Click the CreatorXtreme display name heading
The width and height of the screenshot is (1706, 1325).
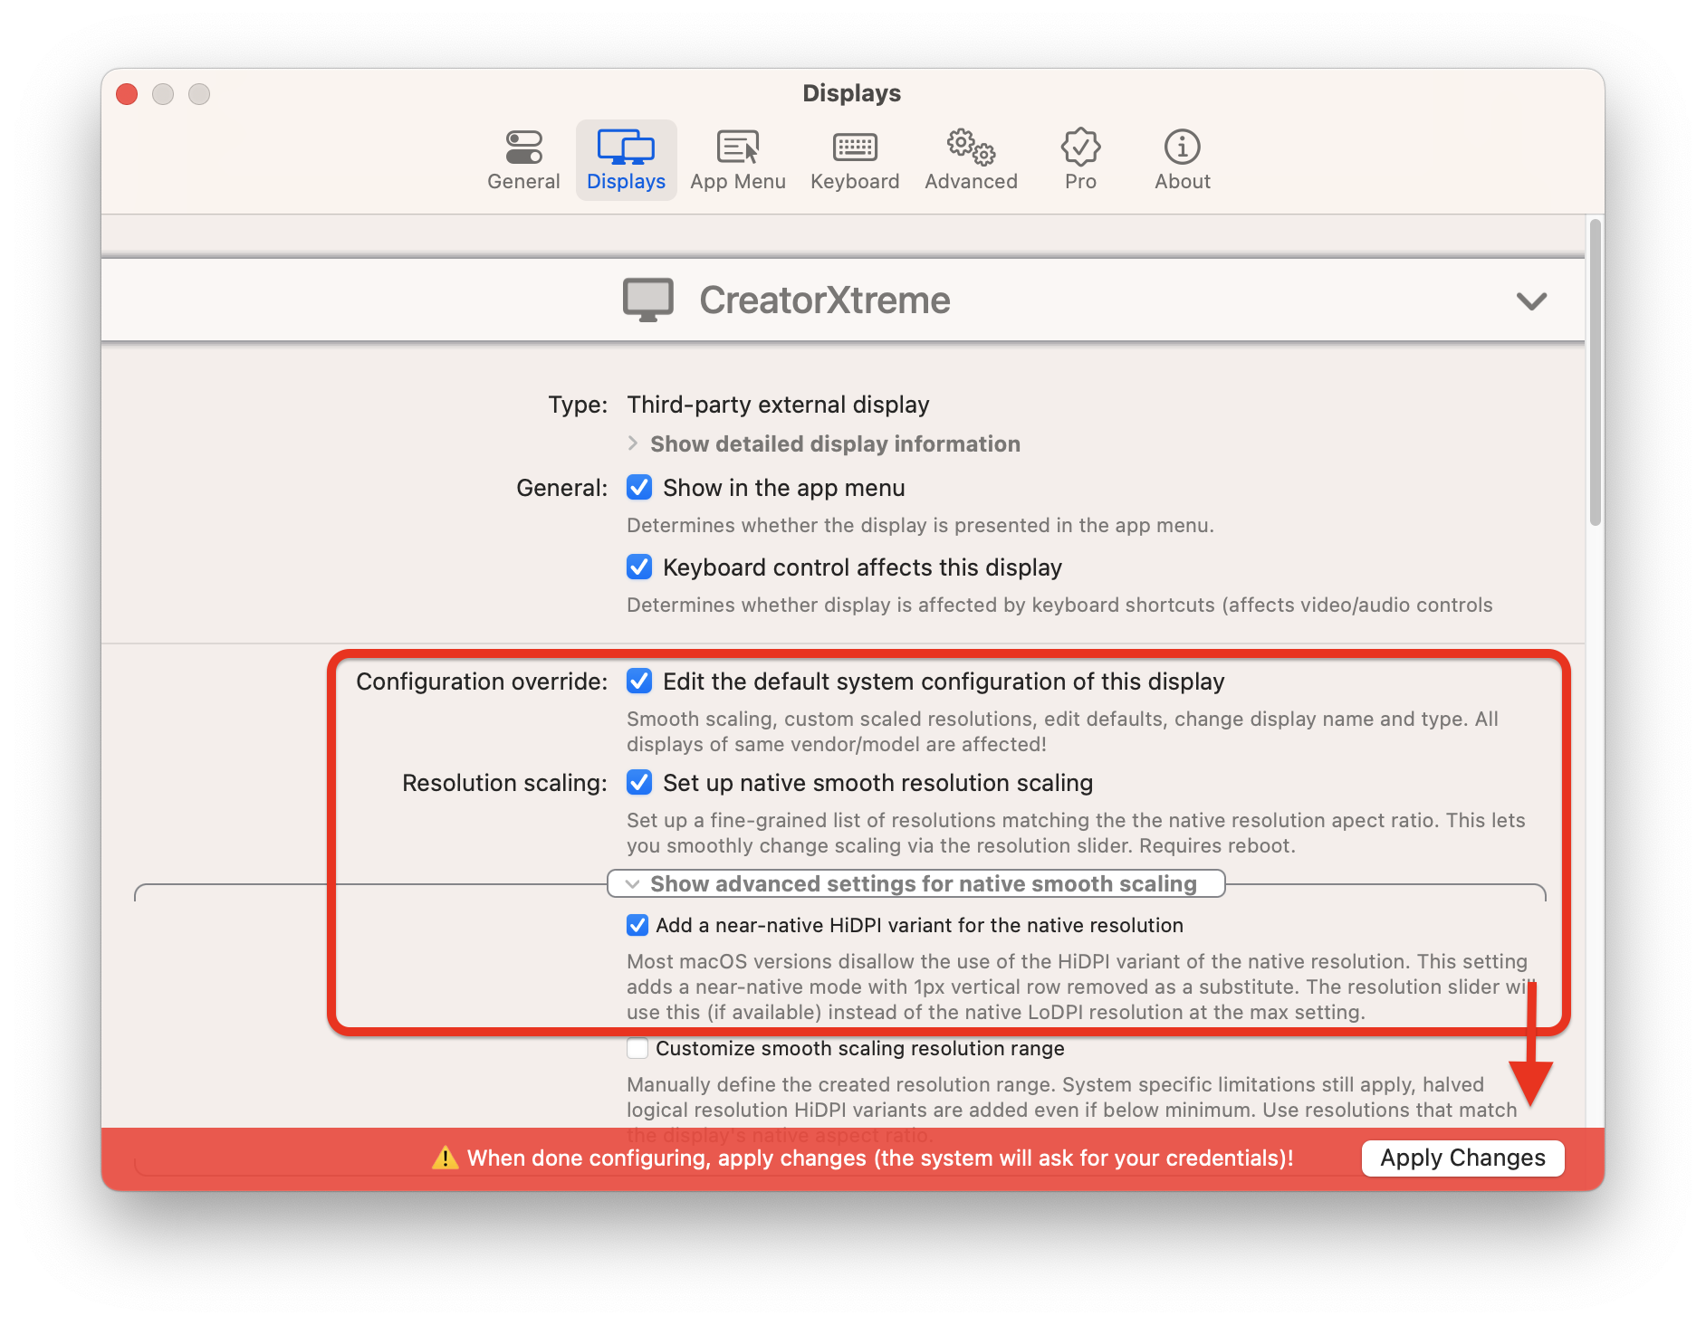pos(824,300)
